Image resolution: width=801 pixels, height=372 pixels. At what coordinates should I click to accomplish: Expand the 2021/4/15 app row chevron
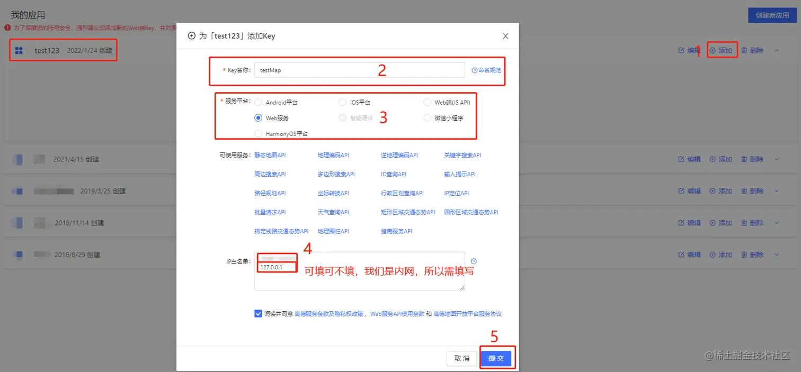(777, 159)
